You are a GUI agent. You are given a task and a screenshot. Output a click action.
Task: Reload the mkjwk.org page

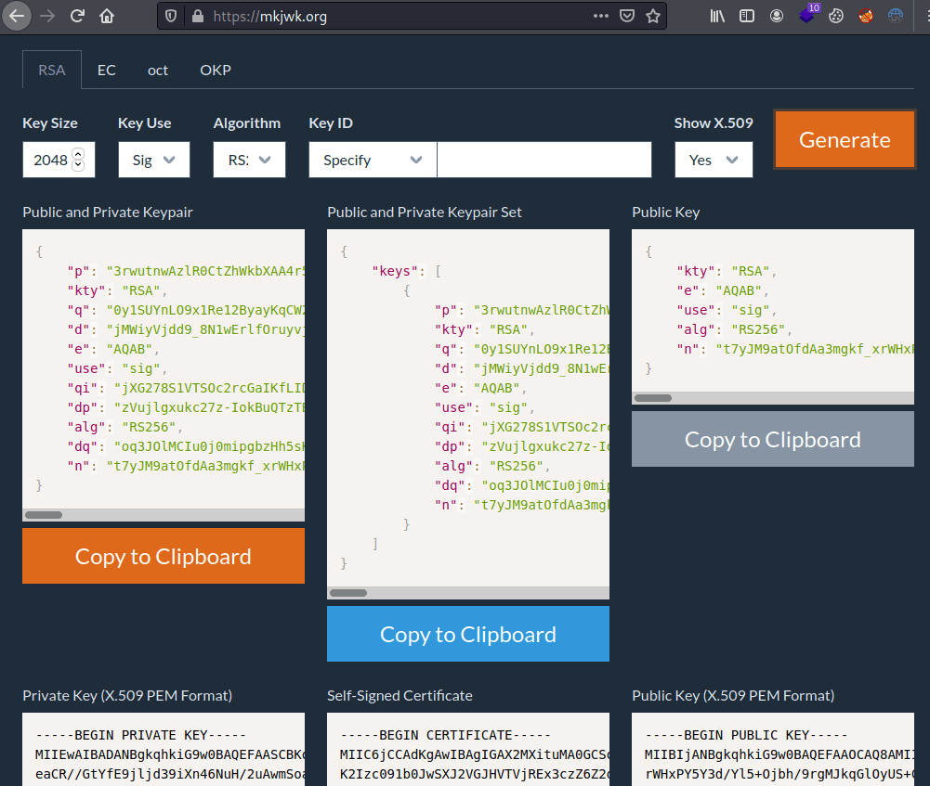point(77,16)
